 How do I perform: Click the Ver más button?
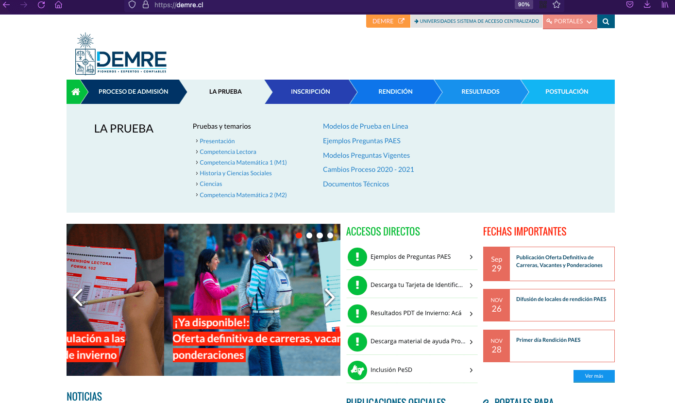[x=594, y=376]
